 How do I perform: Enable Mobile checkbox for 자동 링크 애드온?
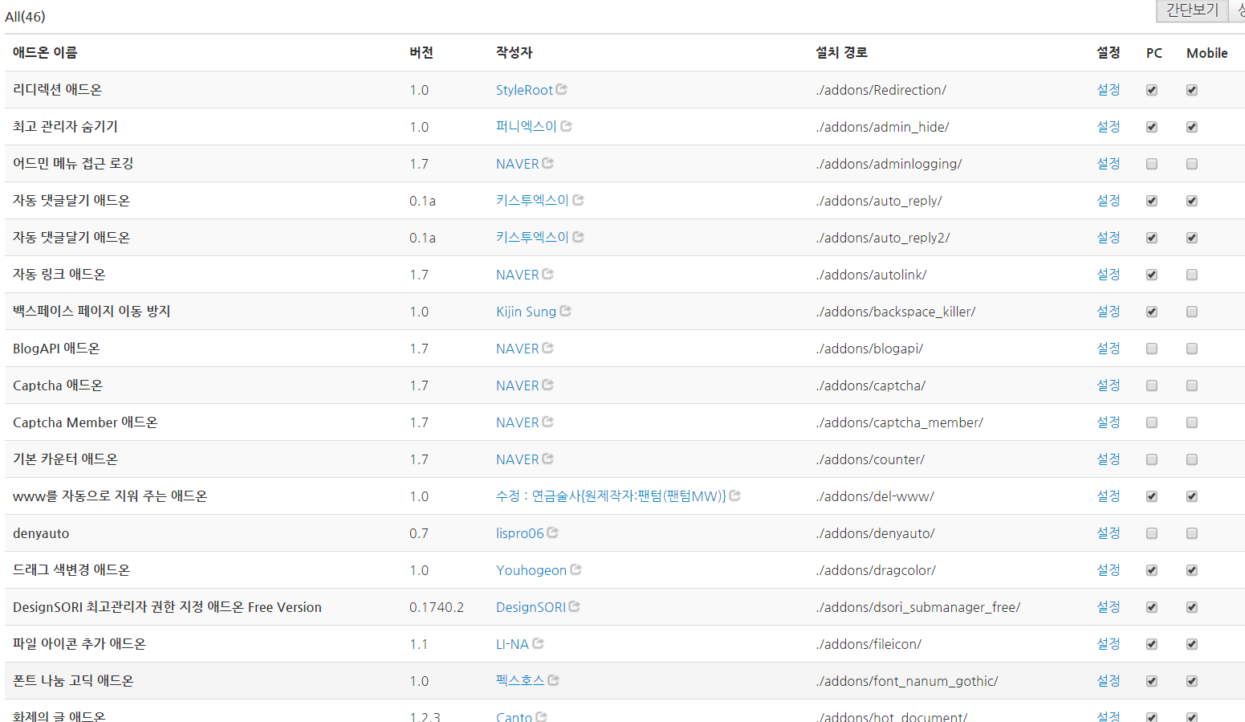(x=1192, y=275)
